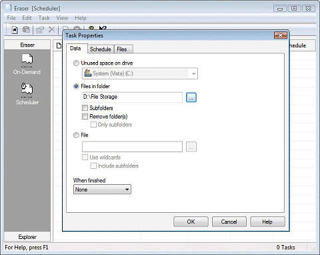Click the Cancel button
The width and height of the screenshot is (320, 255).
[x=229, y=222]
